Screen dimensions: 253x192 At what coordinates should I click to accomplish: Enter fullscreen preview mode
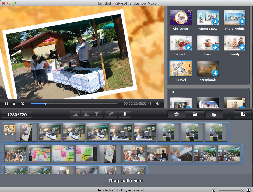point(23,104)
